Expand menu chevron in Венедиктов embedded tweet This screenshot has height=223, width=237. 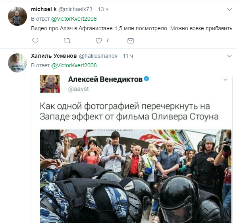coord(225,80)
